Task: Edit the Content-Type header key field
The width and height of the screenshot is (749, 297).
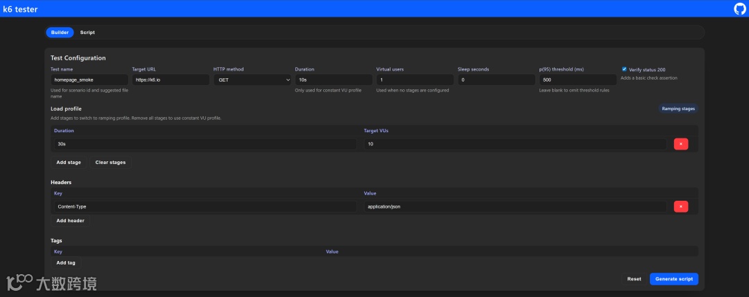Action: [x=205, y=206]
